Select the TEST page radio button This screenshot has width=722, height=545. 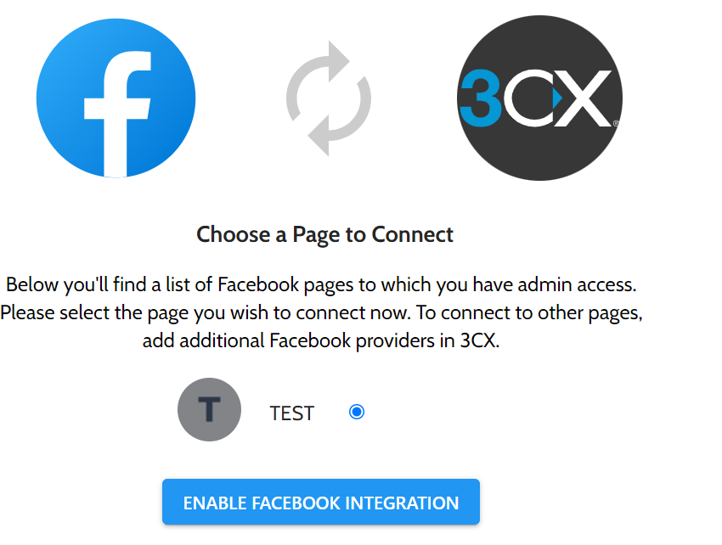[357, 412]
